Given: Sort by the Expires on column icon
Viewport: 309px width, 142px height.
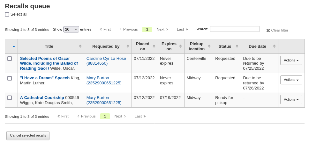Looking at the screenshot, I should pos(180,46).
